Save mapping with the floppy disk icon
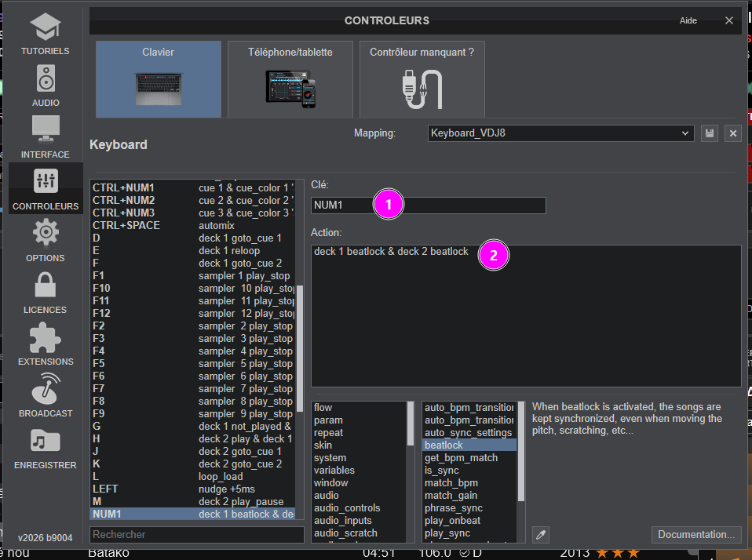The image size is (752, 560). coord(709,133)
